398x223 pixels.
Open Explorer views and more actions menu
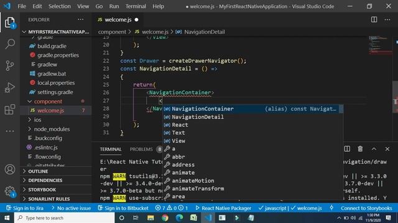81,19
